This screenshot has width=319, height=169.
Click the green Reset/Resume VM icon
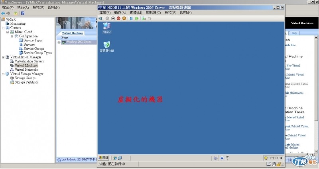pos(137,18)
